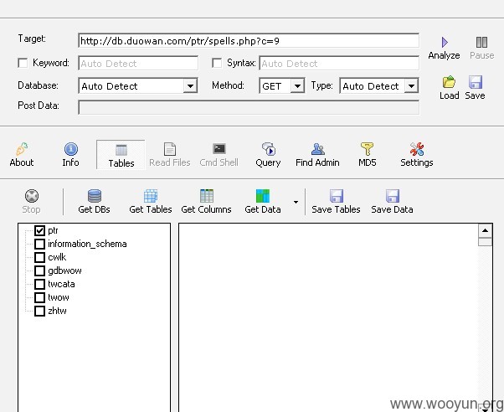Check the zhtw database checkbox
The height and width of the screenshot is (412, 504).
click(x=39, y=311)
